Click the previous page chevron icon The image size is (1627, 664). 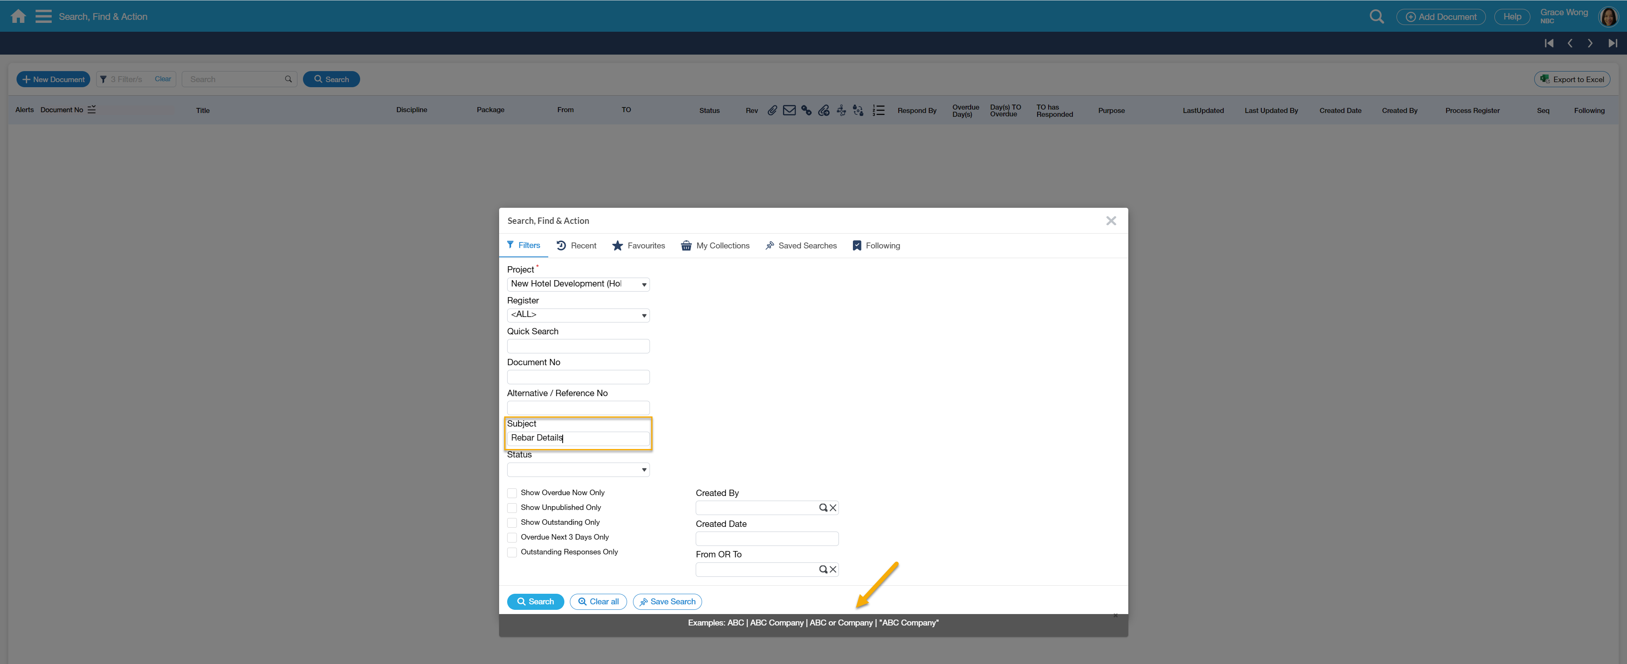[1569, 44]
